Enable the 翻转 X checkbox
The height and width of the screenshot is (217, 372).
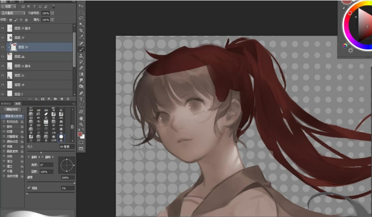(x=29, y=157)
